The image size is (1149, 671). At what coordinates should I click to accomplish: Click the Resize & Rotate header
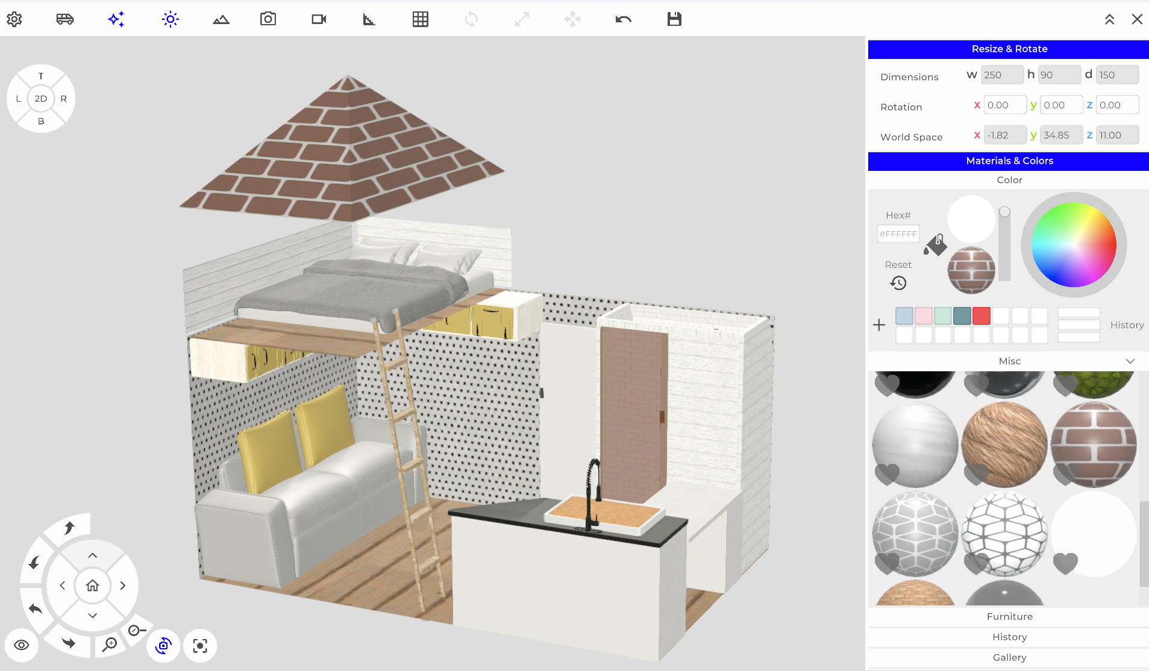tap(1009, 49)
